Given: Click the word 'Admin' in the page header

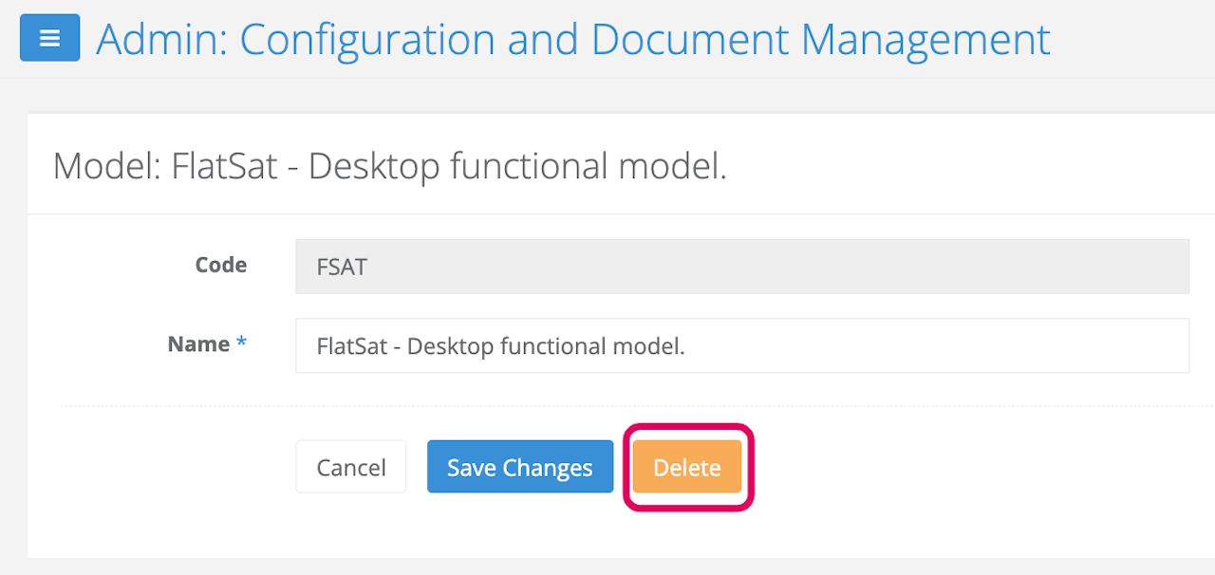Looking at the screenshot, I should point(158,39).
